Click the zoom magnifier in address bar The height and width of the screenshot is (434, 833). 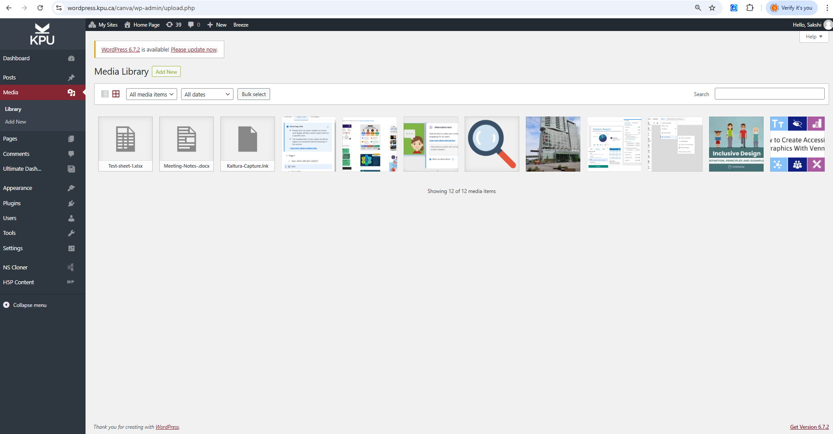[698, 8]
